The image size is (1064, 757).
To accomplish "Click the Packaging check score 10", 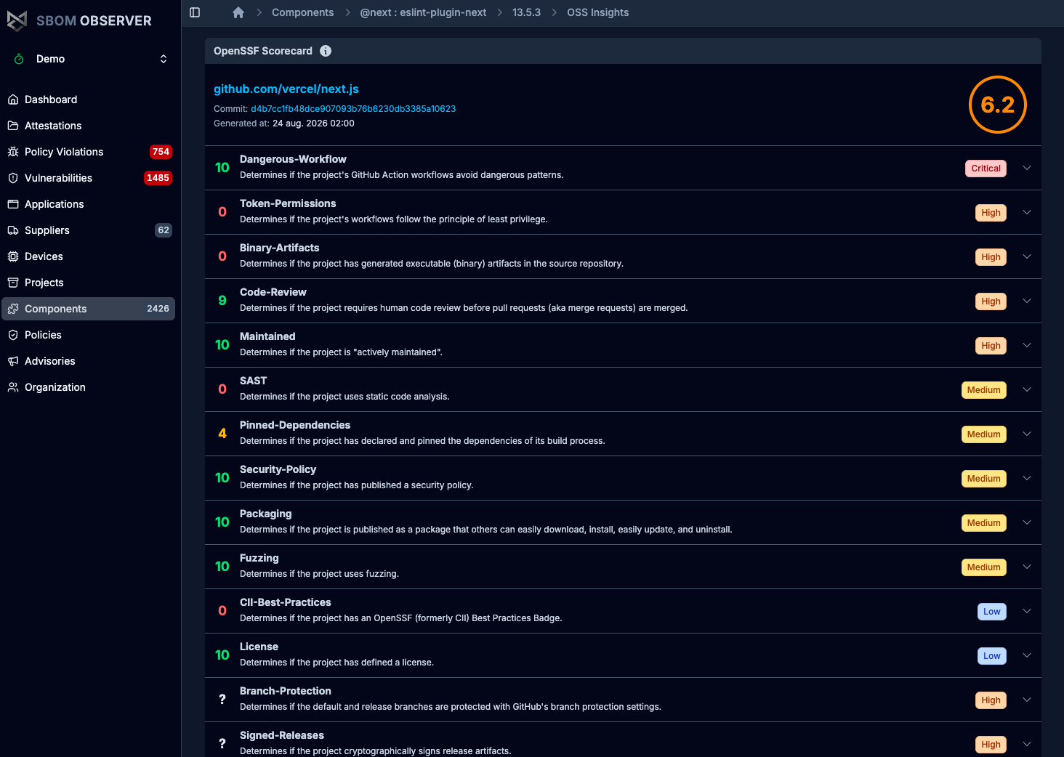I will [222, 522].
